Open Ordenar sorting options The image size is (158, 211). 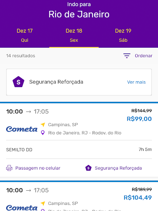point(144,56)
